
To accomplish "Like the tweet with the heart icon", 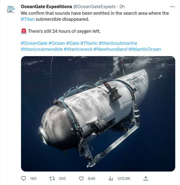I will point(81,178).
